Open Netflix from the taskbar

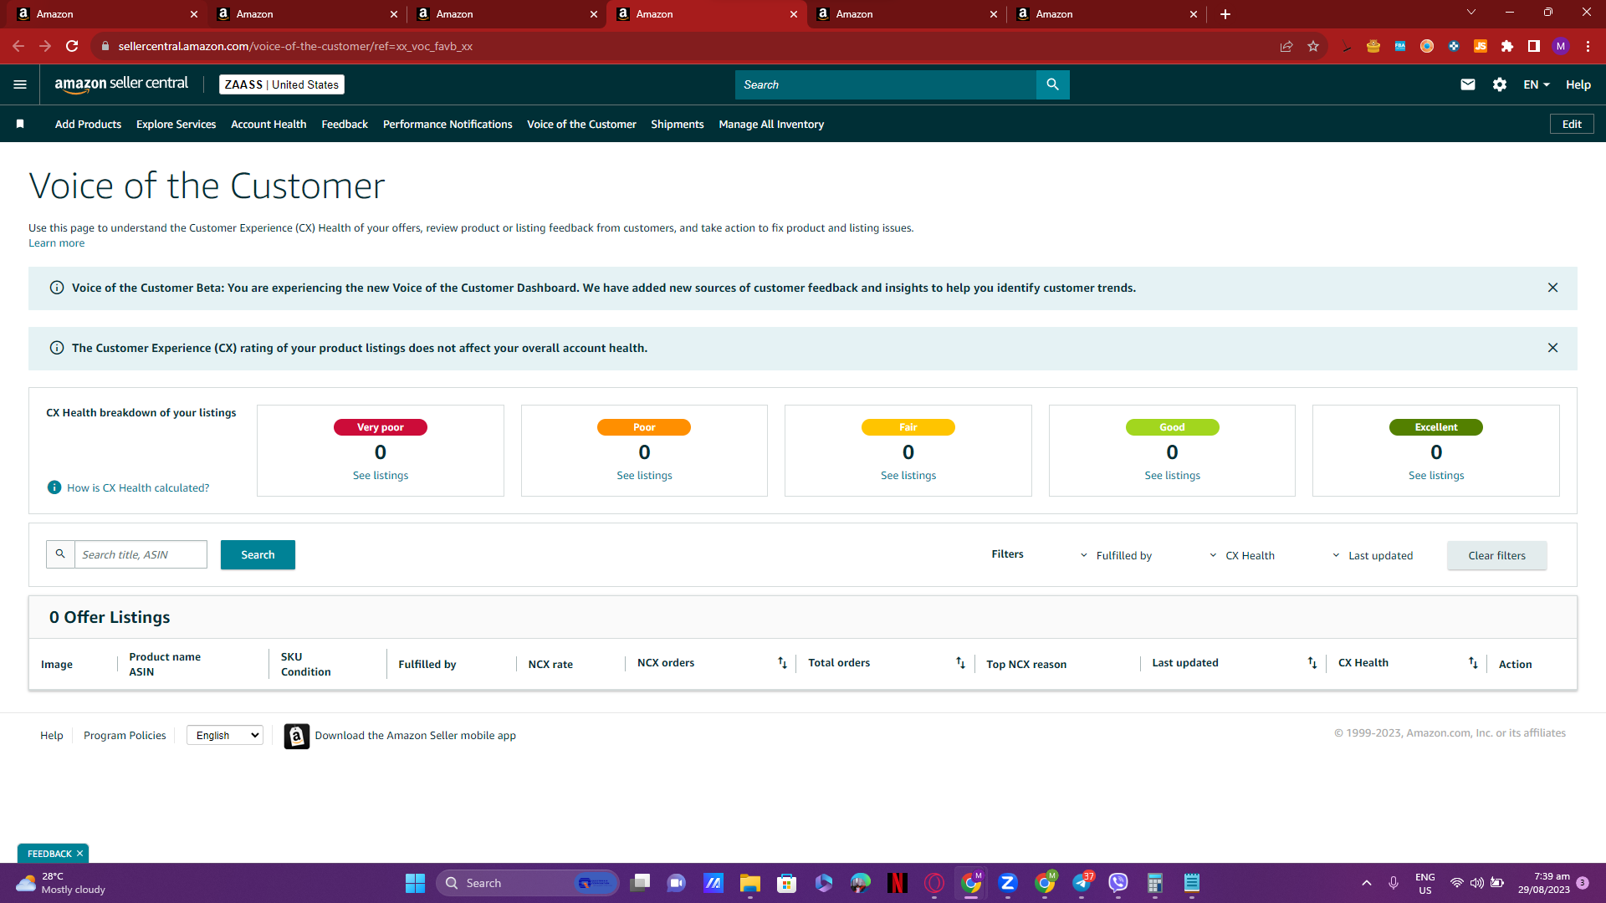pyautogui.click(x=898, y=883)
